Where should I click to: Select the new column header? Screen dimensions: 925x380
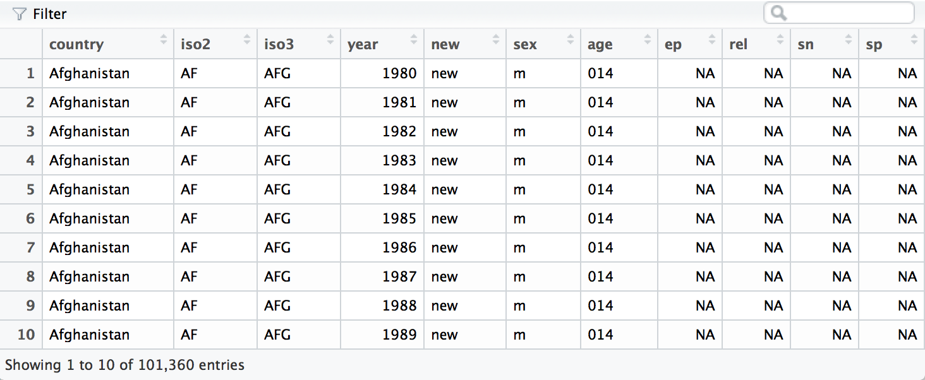tap(465, 44)
